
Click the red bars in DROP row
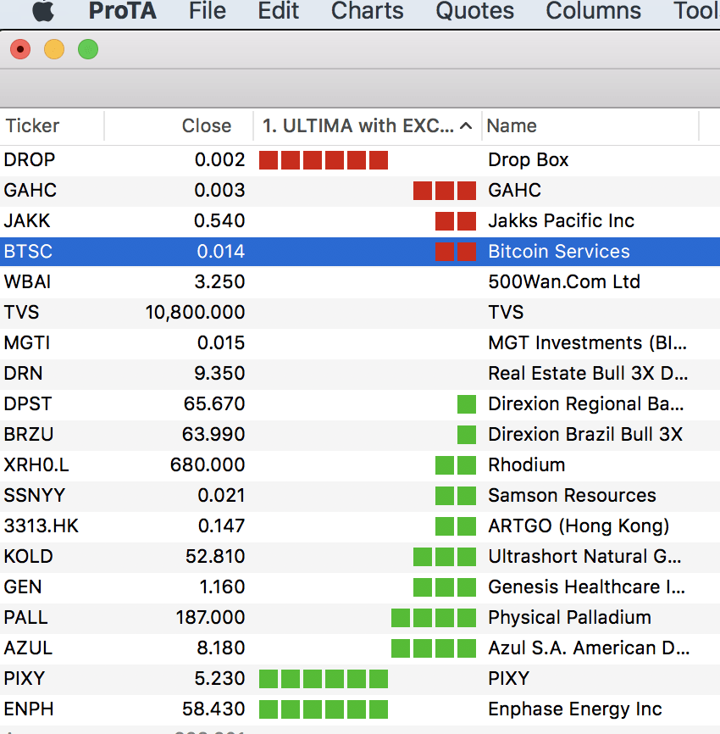coord(323,160)
